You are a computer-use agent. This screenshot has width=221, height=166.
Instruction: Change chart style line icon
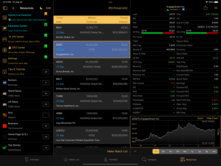135,151
